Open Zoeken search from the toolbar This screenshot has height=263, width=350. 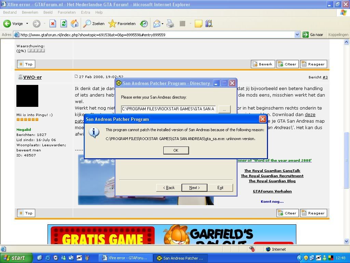coord(94,24)
